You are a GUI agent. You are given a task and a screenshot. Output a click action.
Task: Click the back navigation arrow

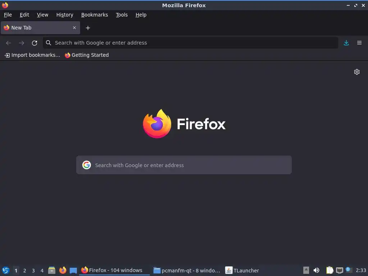9,43
